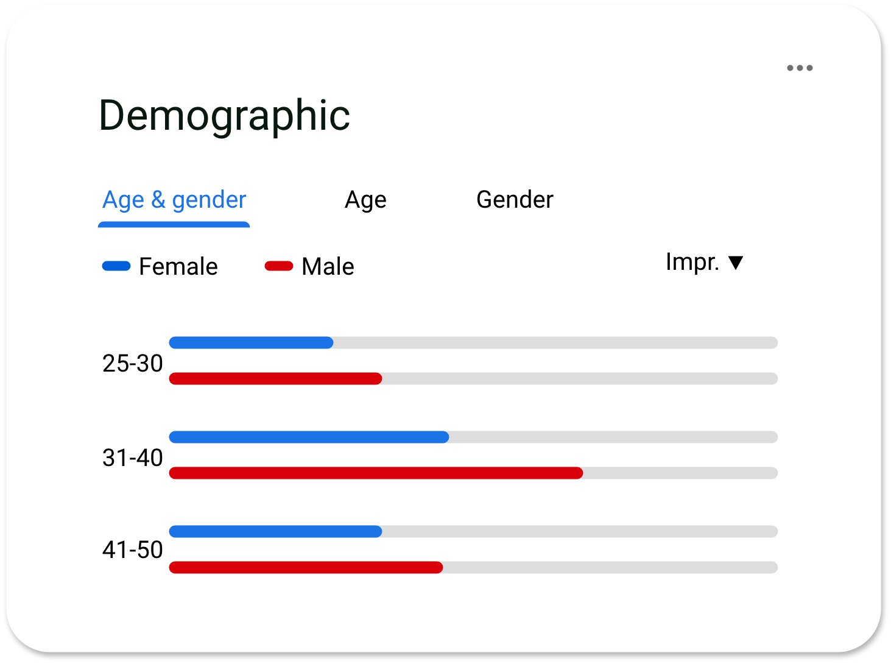This screenshot has height=664, width=891.
Task: Select the blue Female bar for 31-40
Action: pos(309,437)
